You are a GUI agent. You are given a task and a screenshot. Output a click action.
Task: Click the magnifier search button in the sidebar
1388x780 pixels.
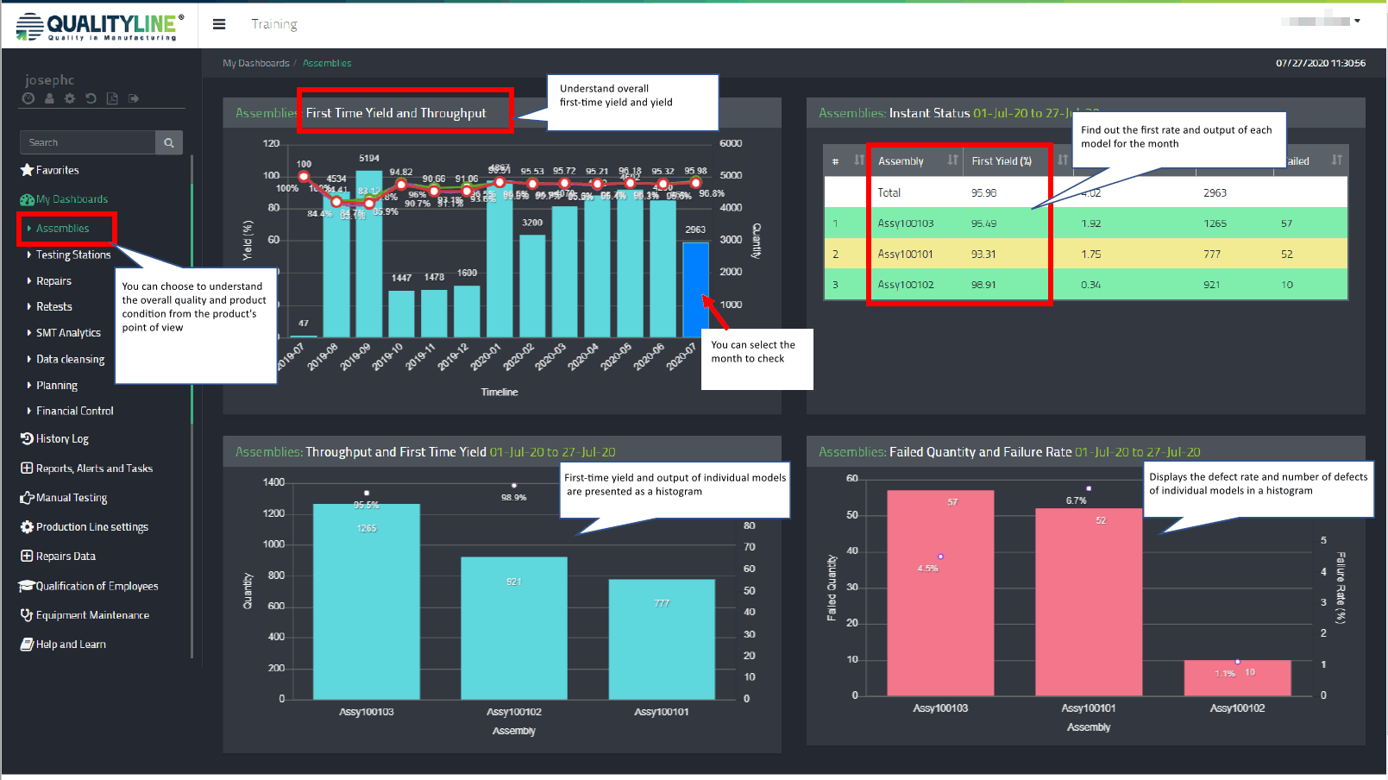(169, 142)
